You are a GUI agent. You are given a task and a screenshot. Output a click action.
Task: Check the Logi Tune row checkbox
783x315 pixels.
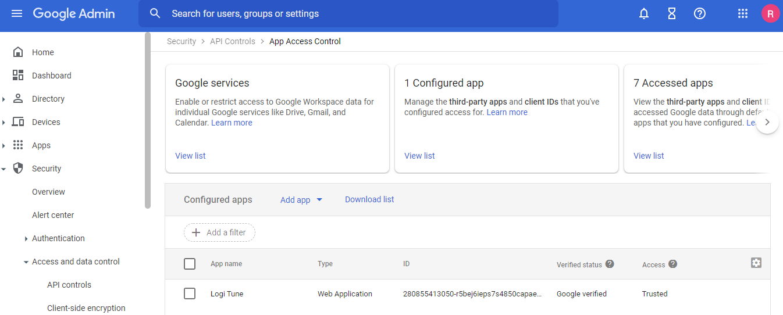pyautogui.click(x=190, y=293)
